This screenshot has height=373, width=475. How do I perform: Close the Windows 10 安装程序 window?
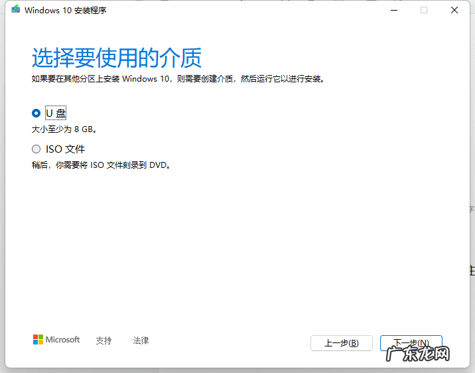tap(454, 10)
